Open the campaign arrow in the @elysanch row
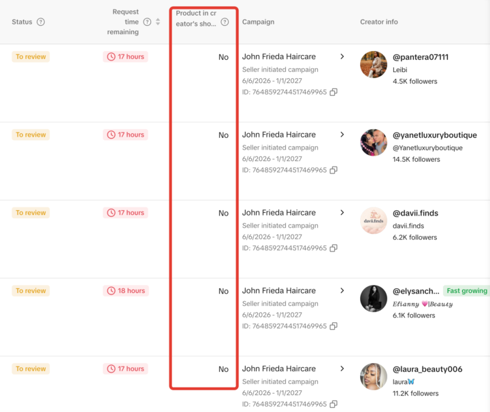Image resolution: width=490 pixels, height=412 pixels. [342, 290]
